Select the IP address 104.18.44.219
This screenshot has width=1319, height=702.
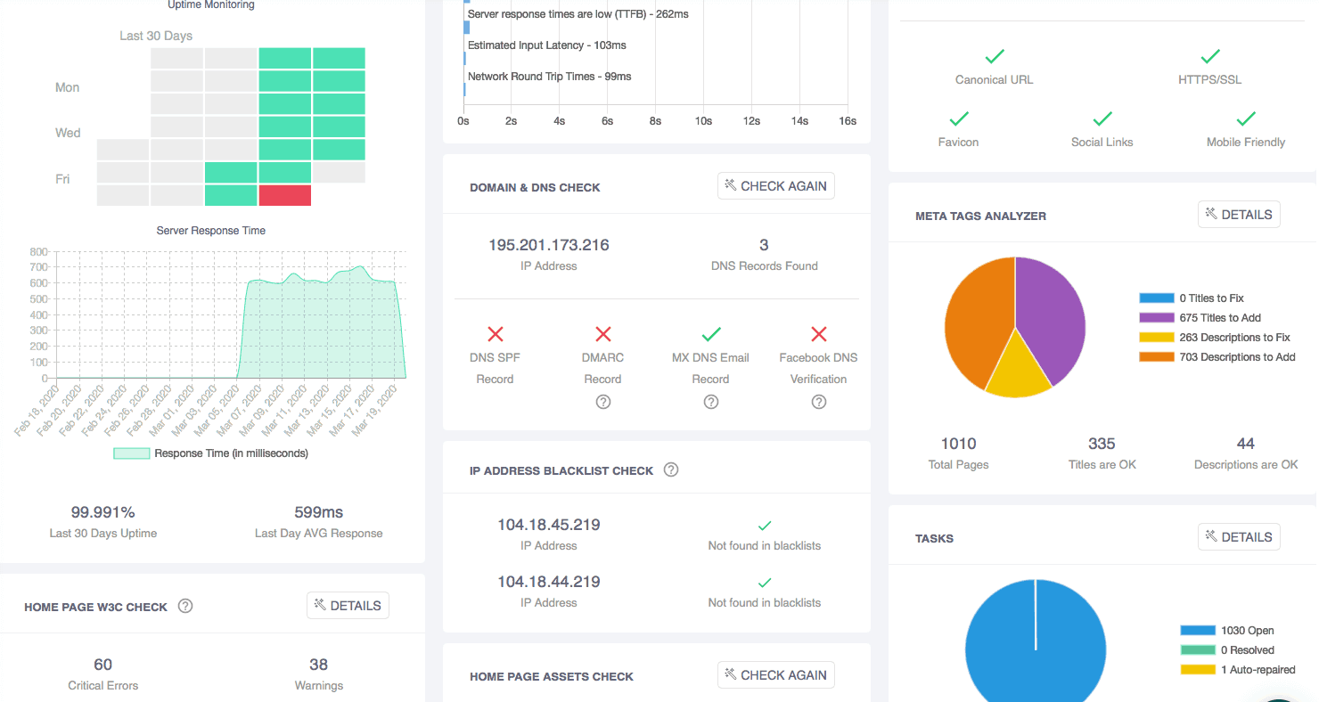549,582
